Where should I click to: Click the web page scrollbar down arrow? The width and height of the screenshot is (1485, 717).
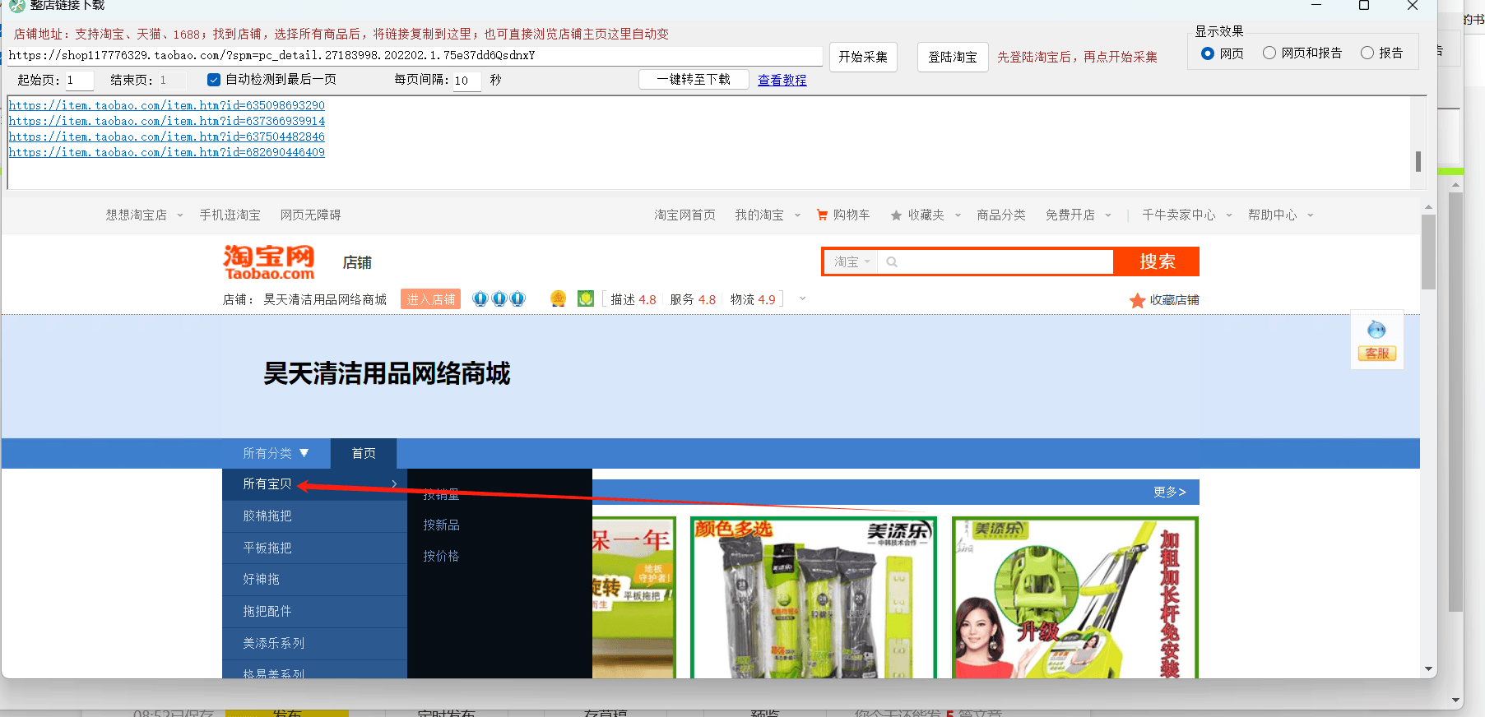[1428, 669]
